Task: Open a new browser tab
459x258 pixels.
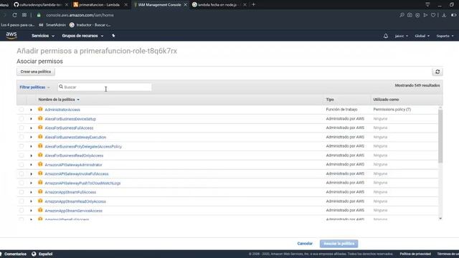Action: [x=253, y=4]
